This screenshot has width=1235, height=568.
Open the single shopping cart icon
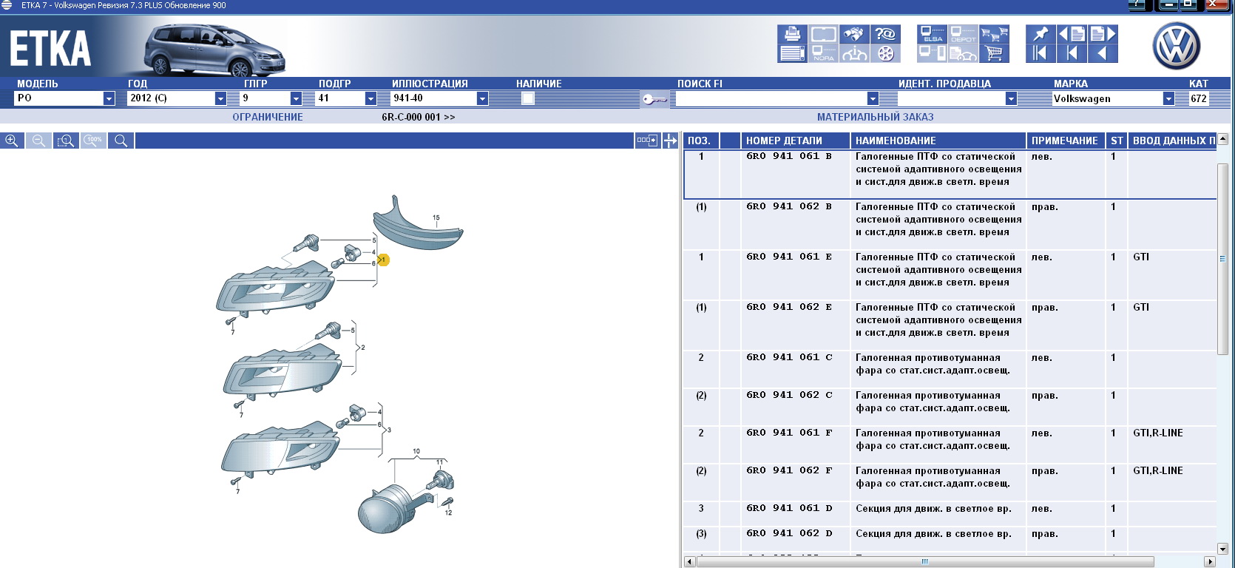tap(993, 53)
